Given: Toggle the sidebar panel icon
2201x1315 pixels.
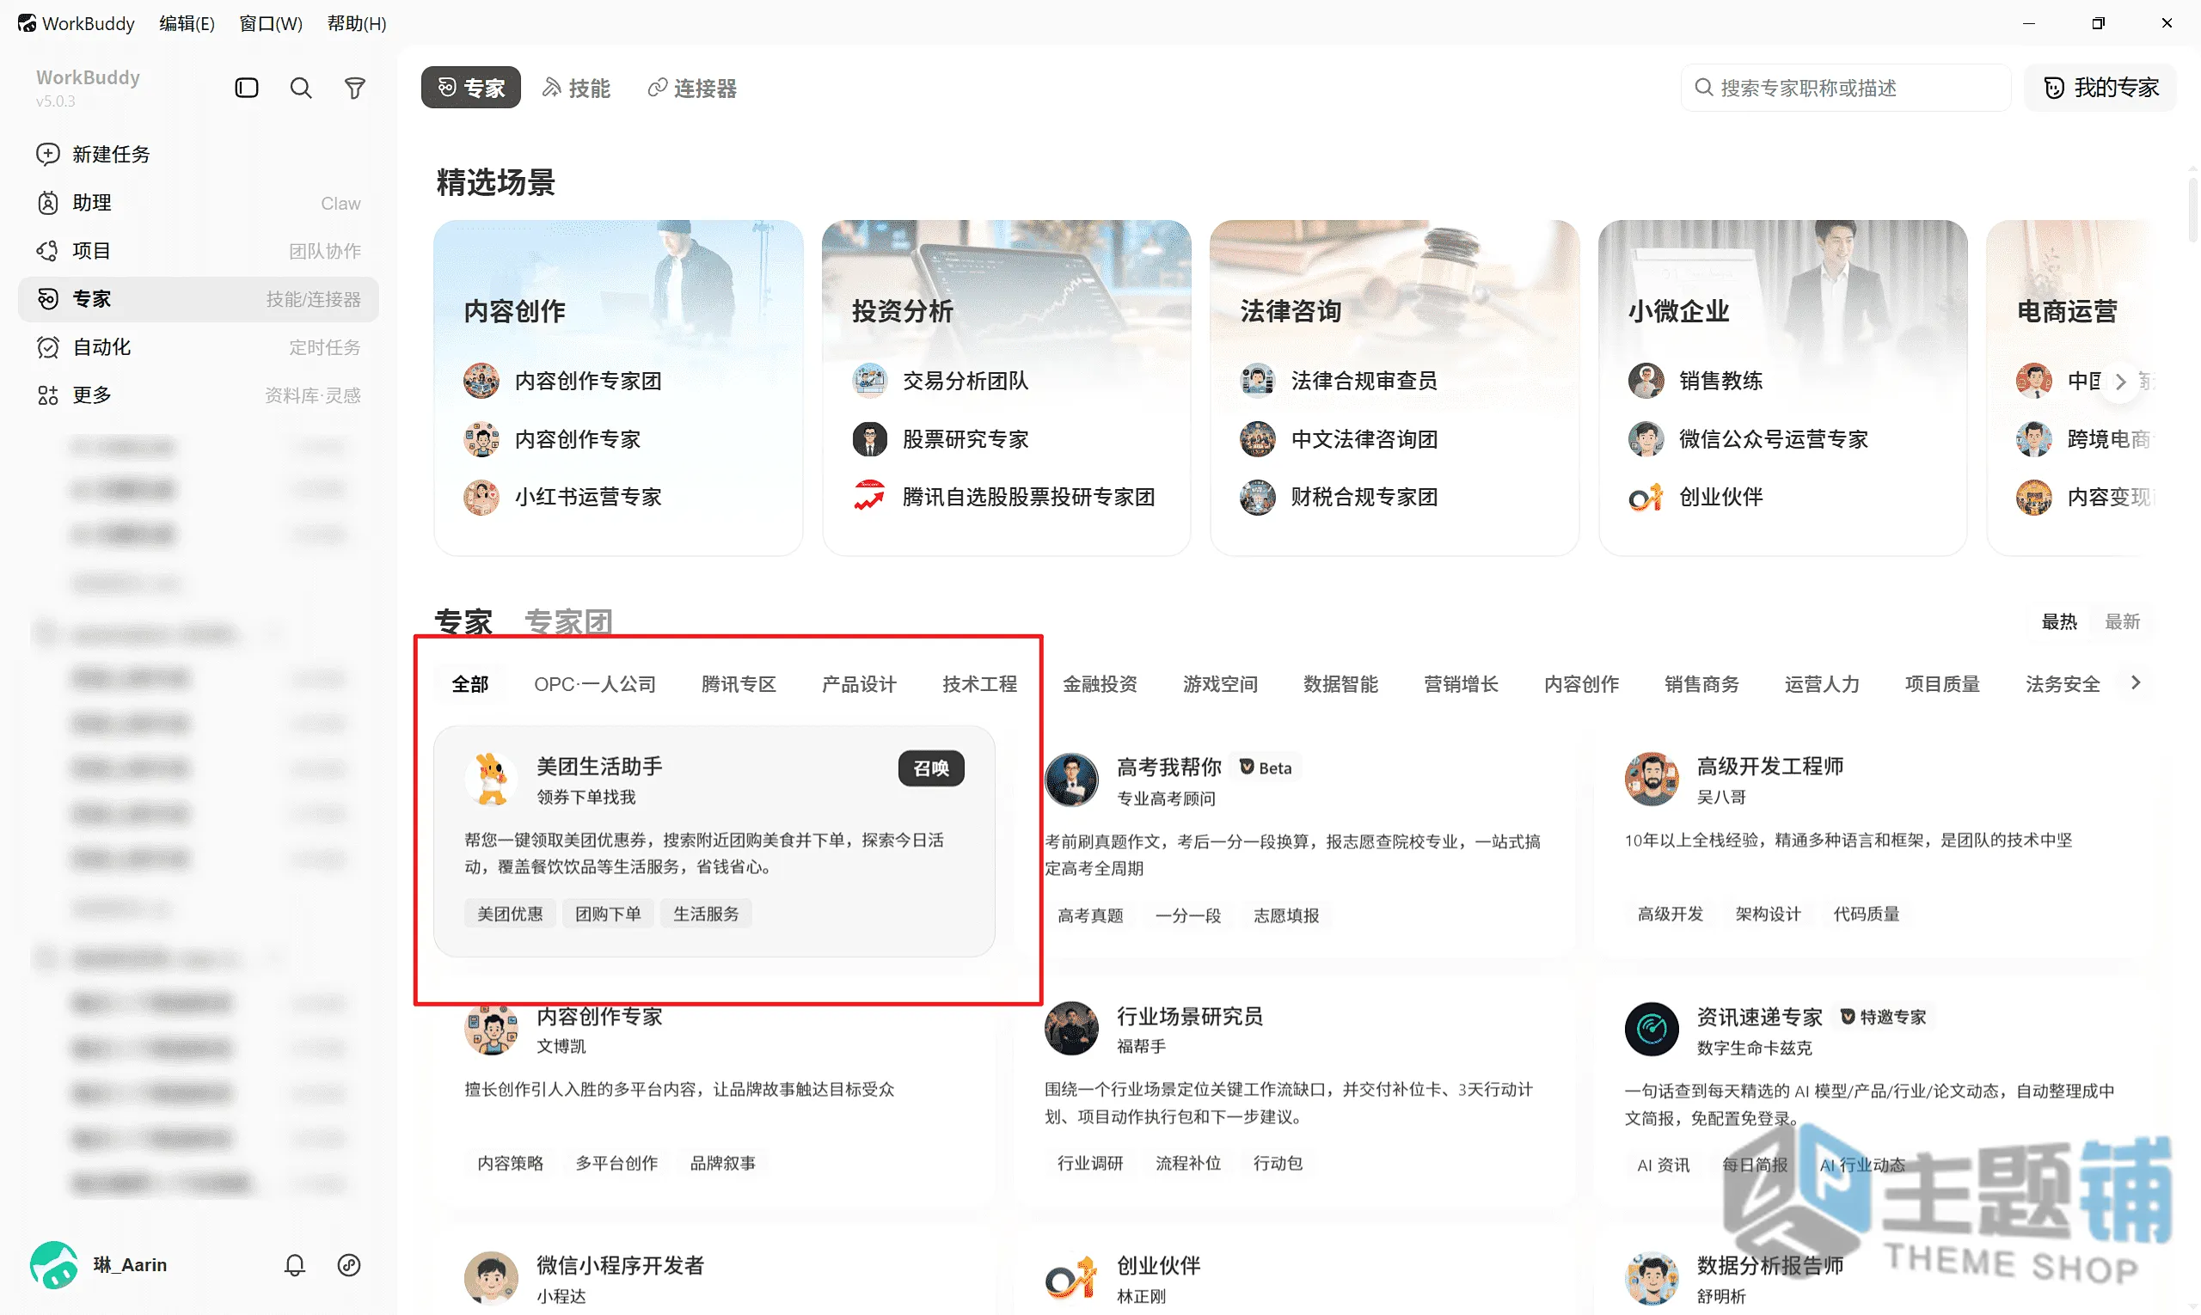Looking at the screenshot, I should click(x=247, y=88).
